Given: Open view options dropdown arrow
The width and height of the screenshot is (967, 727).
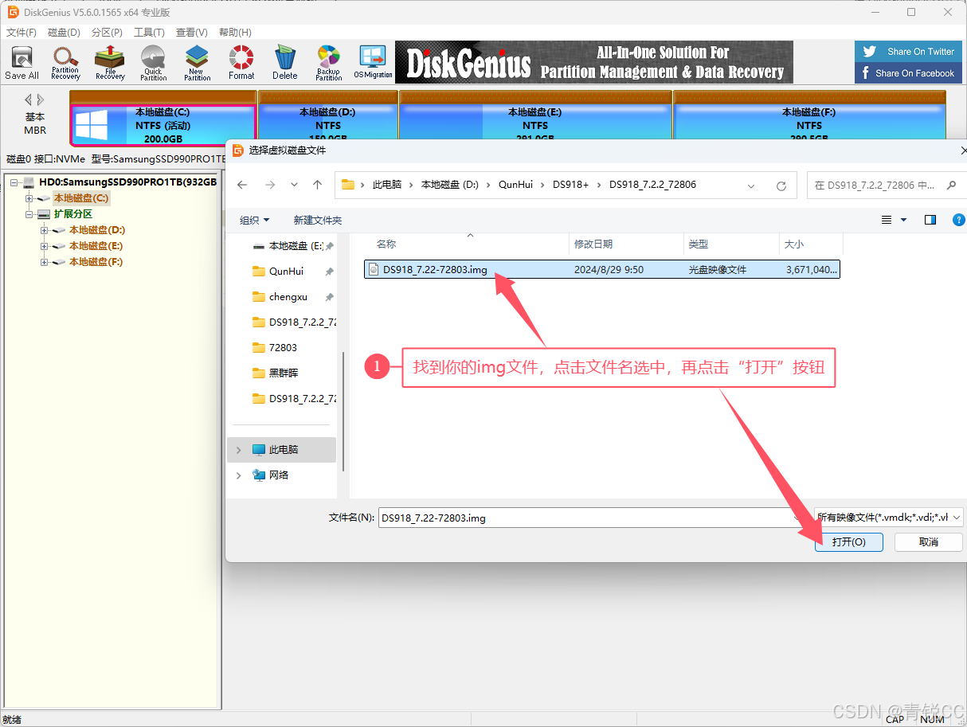Looking at the screenshot, I should (x=903, y=220).
